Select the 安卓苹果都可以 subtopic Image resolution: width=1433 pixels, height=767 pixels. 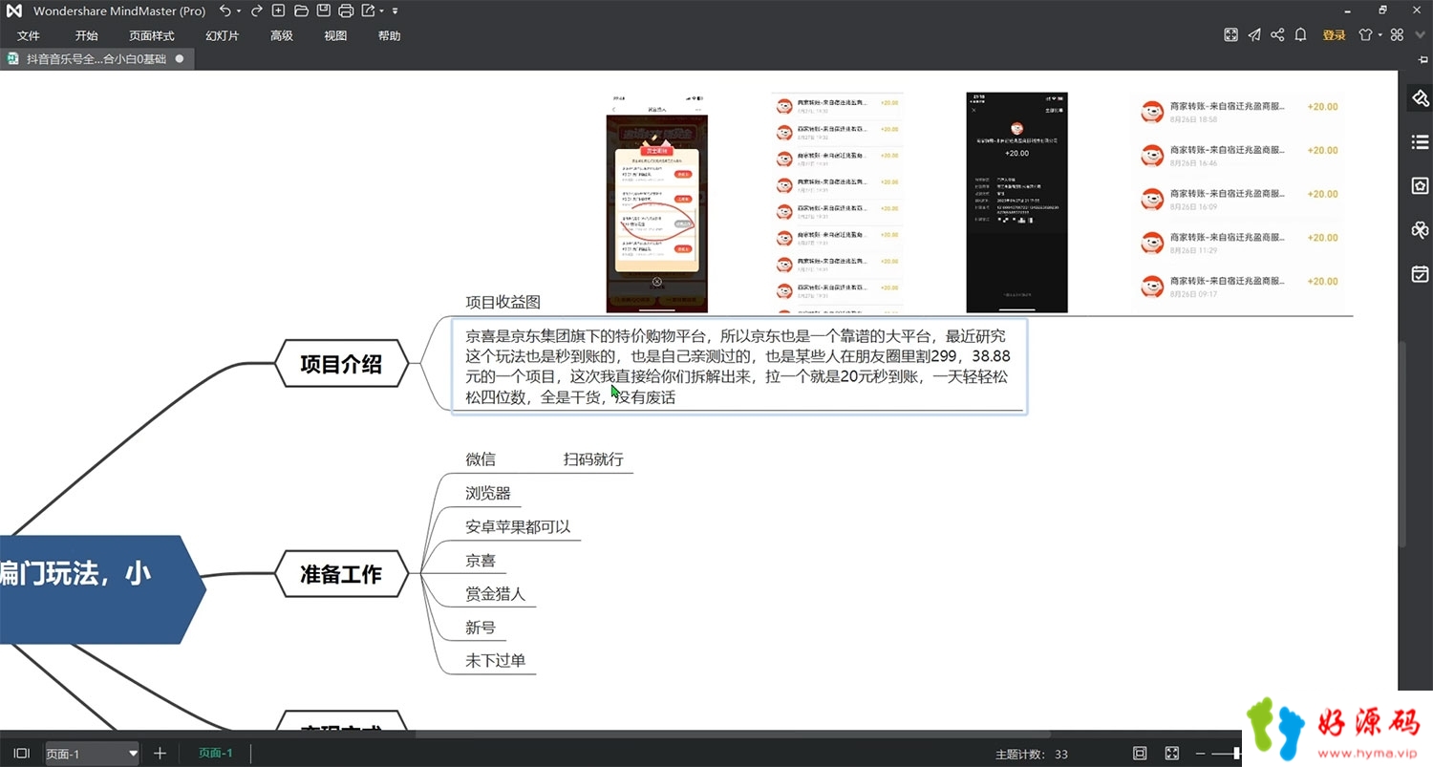(x=518, y=527)
